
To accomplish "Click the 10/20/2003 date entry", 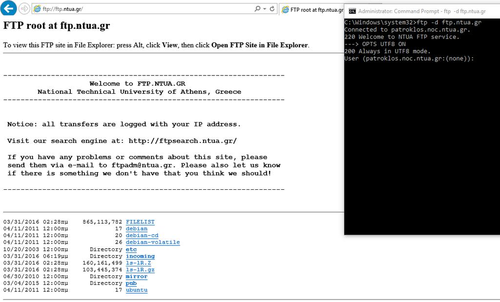I will (x=21, y=249).
